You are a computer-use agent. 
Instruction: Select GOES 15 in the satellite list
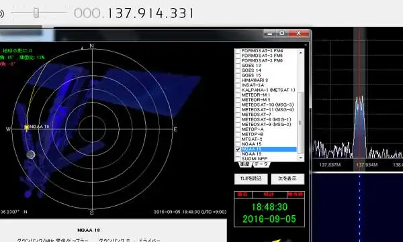click(251, 75)
